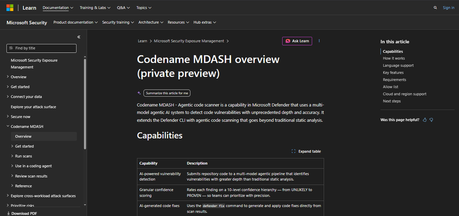Expand the top-level Get started node
This screenshot has height=216, width=459.
point(8,87)
